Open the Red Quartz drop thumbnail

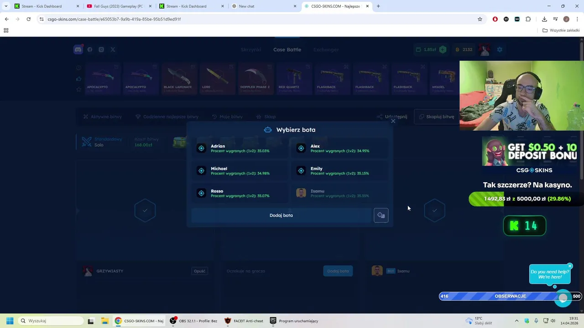click(293, 79)
